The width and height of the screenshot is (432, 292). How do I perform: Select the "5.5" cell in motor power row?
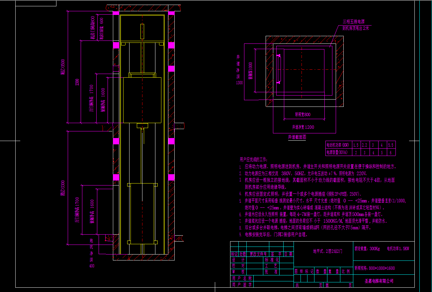(390, 145)
